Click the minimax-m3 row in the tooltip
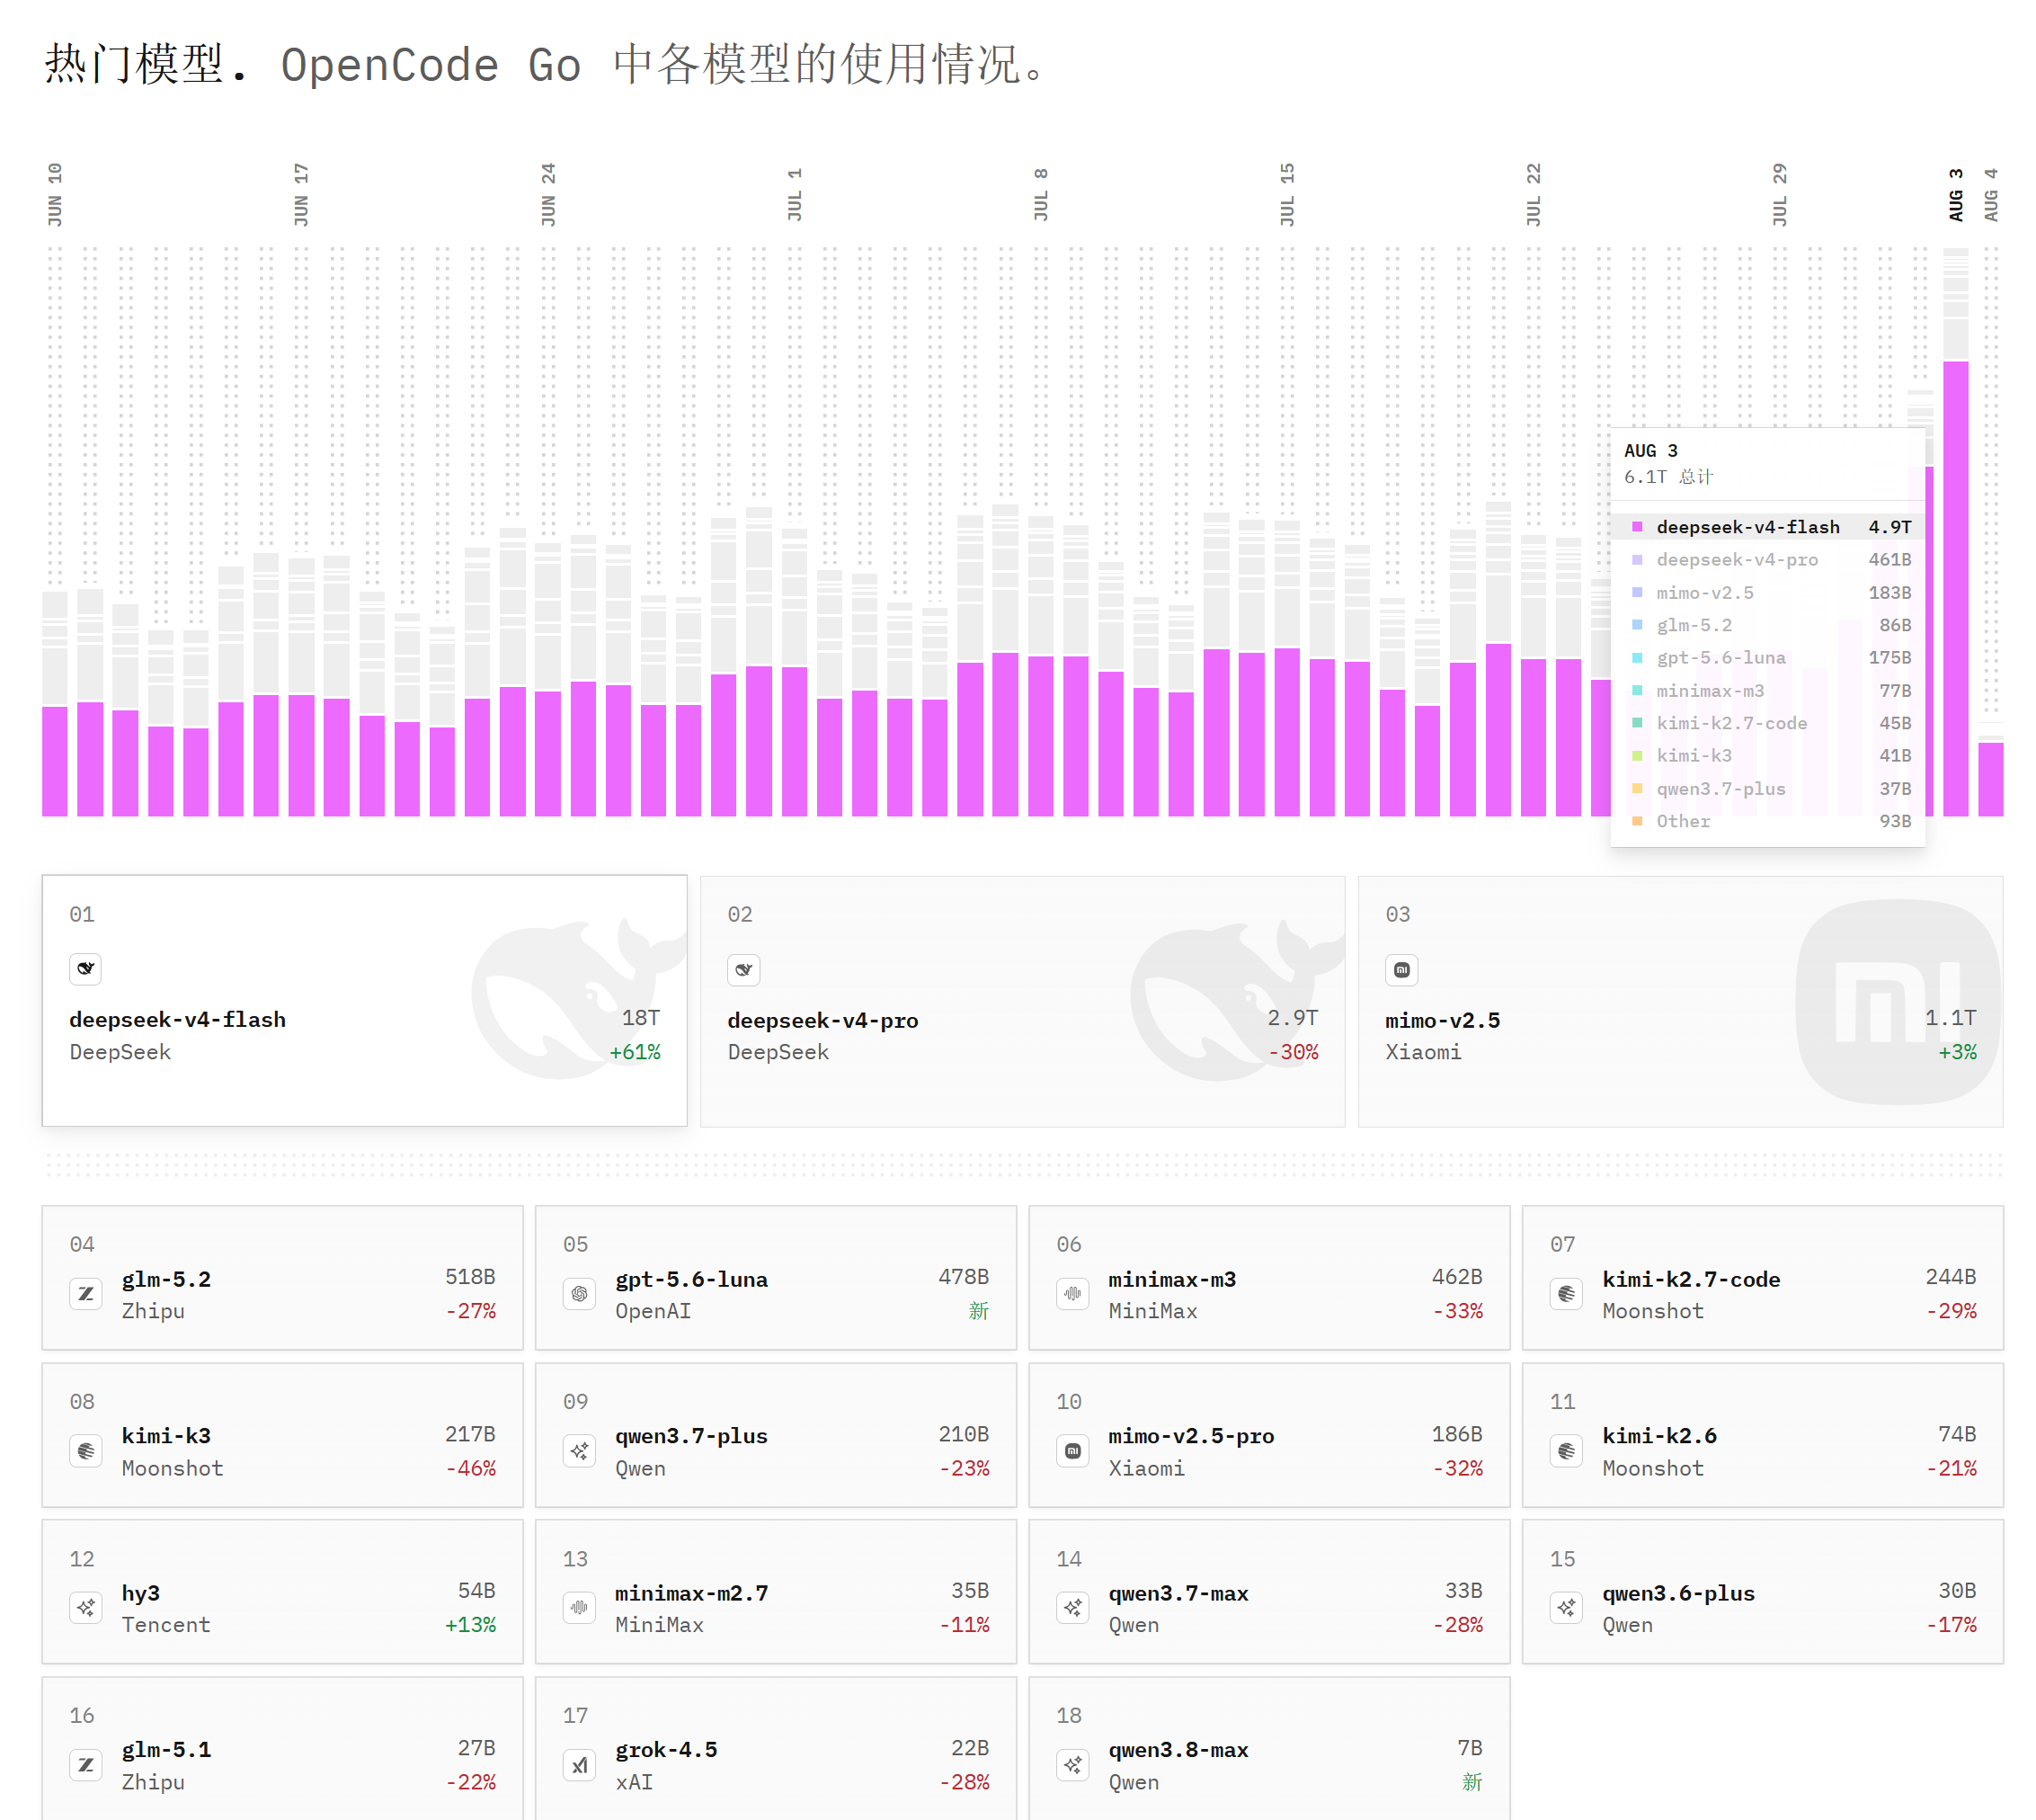The width and height of the screenshot is (2036, 1820). pyautogui.click(x=1768, y=691)
